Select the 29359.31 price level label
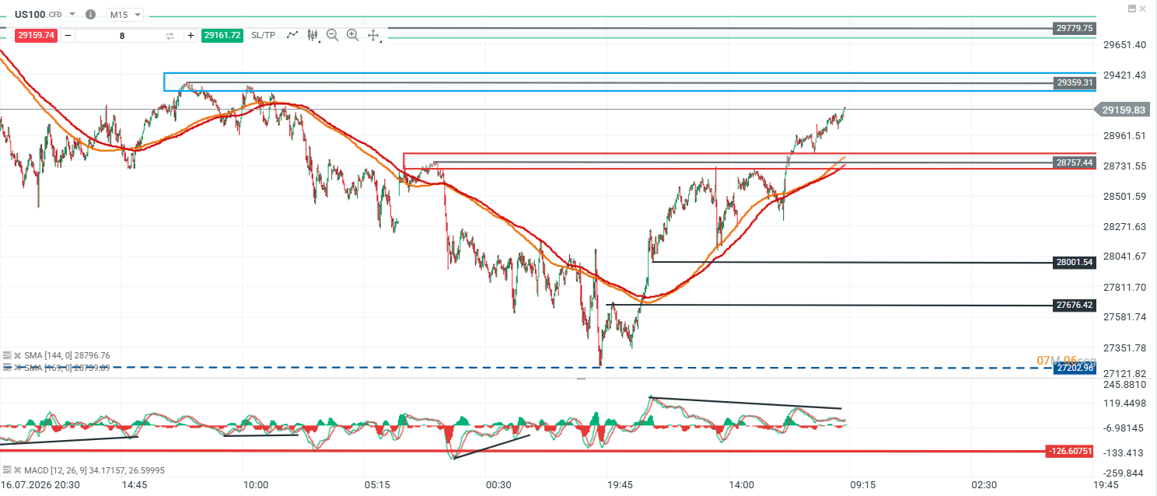Image resolution: width=1157 pixels, height=496 pixels. (x=1075, y=82)
